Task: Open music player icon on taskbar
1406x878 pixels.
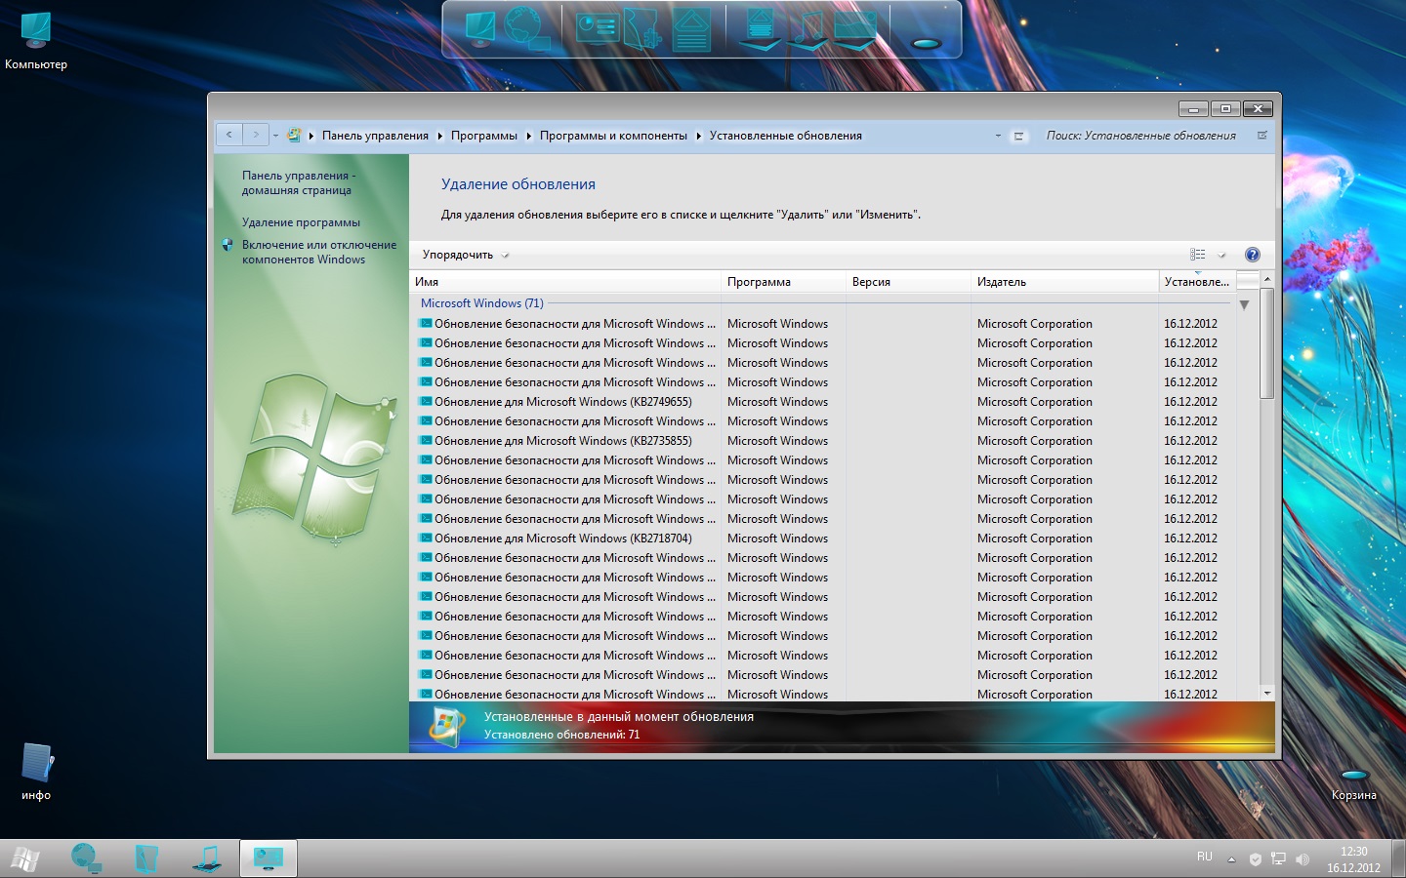Action: (207, 858)
